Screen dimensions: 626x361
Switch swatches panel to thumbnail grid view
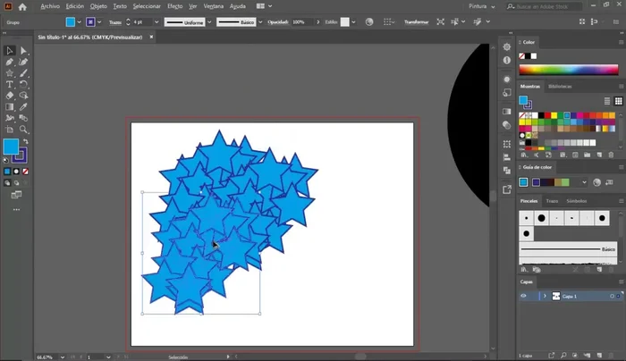[x=619, y=101]
